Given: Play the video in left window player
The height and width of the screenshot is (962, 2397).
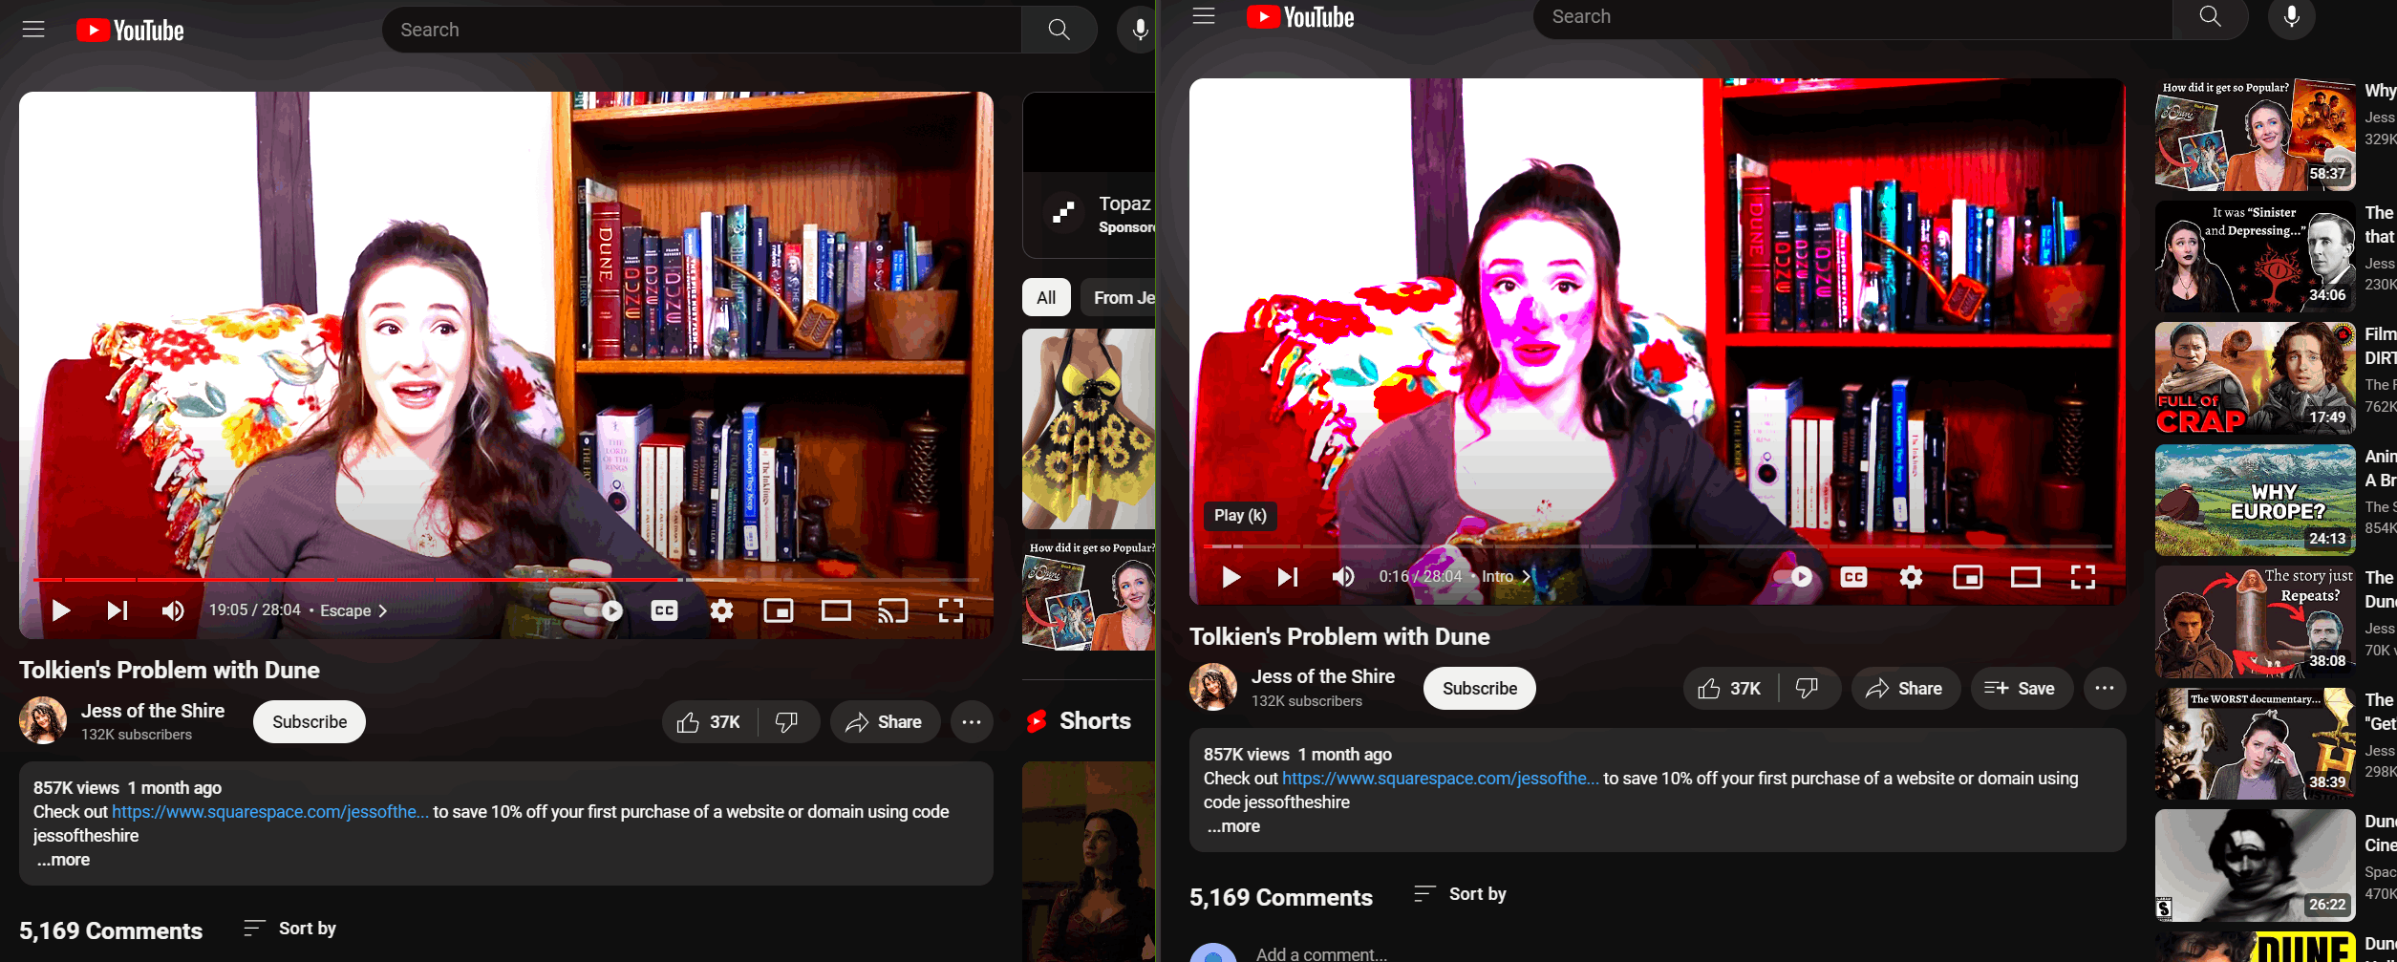Looking at the screenshot, I should click(60, 610).
